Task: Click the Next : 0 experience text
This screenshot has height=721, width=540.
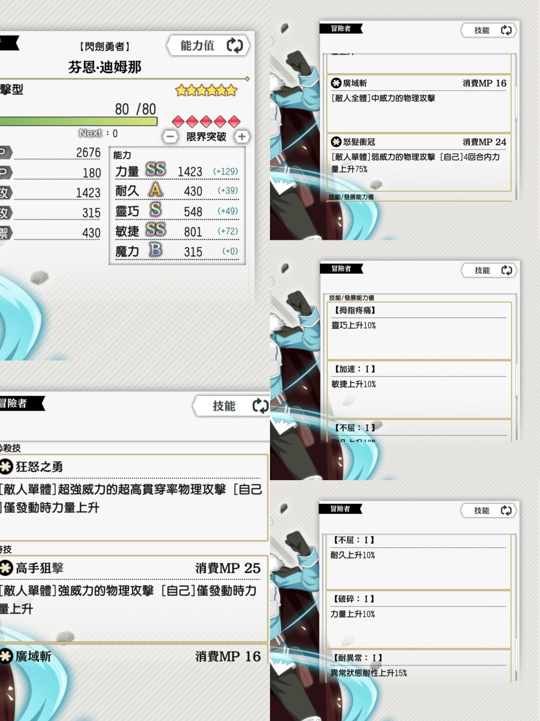Action: [x=98, y=133]
